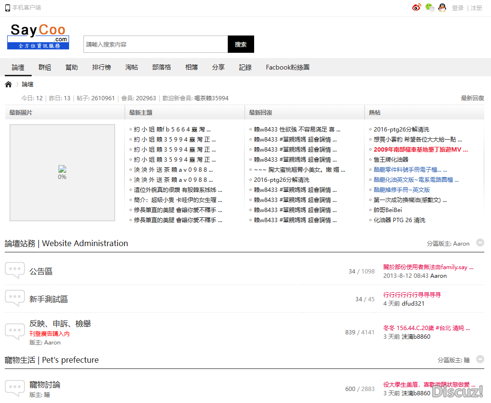
Task: Click the 公告區 forum speech bubble icon
Action: pyautogui.click(x=14, y=271)
